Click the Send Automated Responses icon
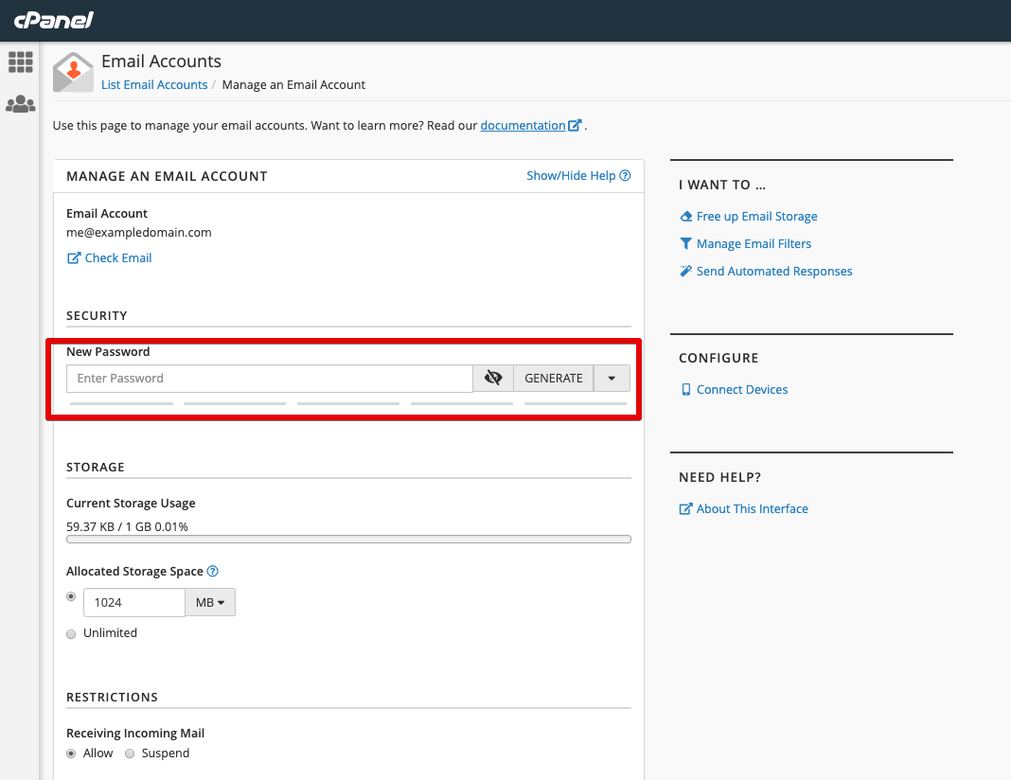Screen dimensions: 1011x780 pos(685,271)
